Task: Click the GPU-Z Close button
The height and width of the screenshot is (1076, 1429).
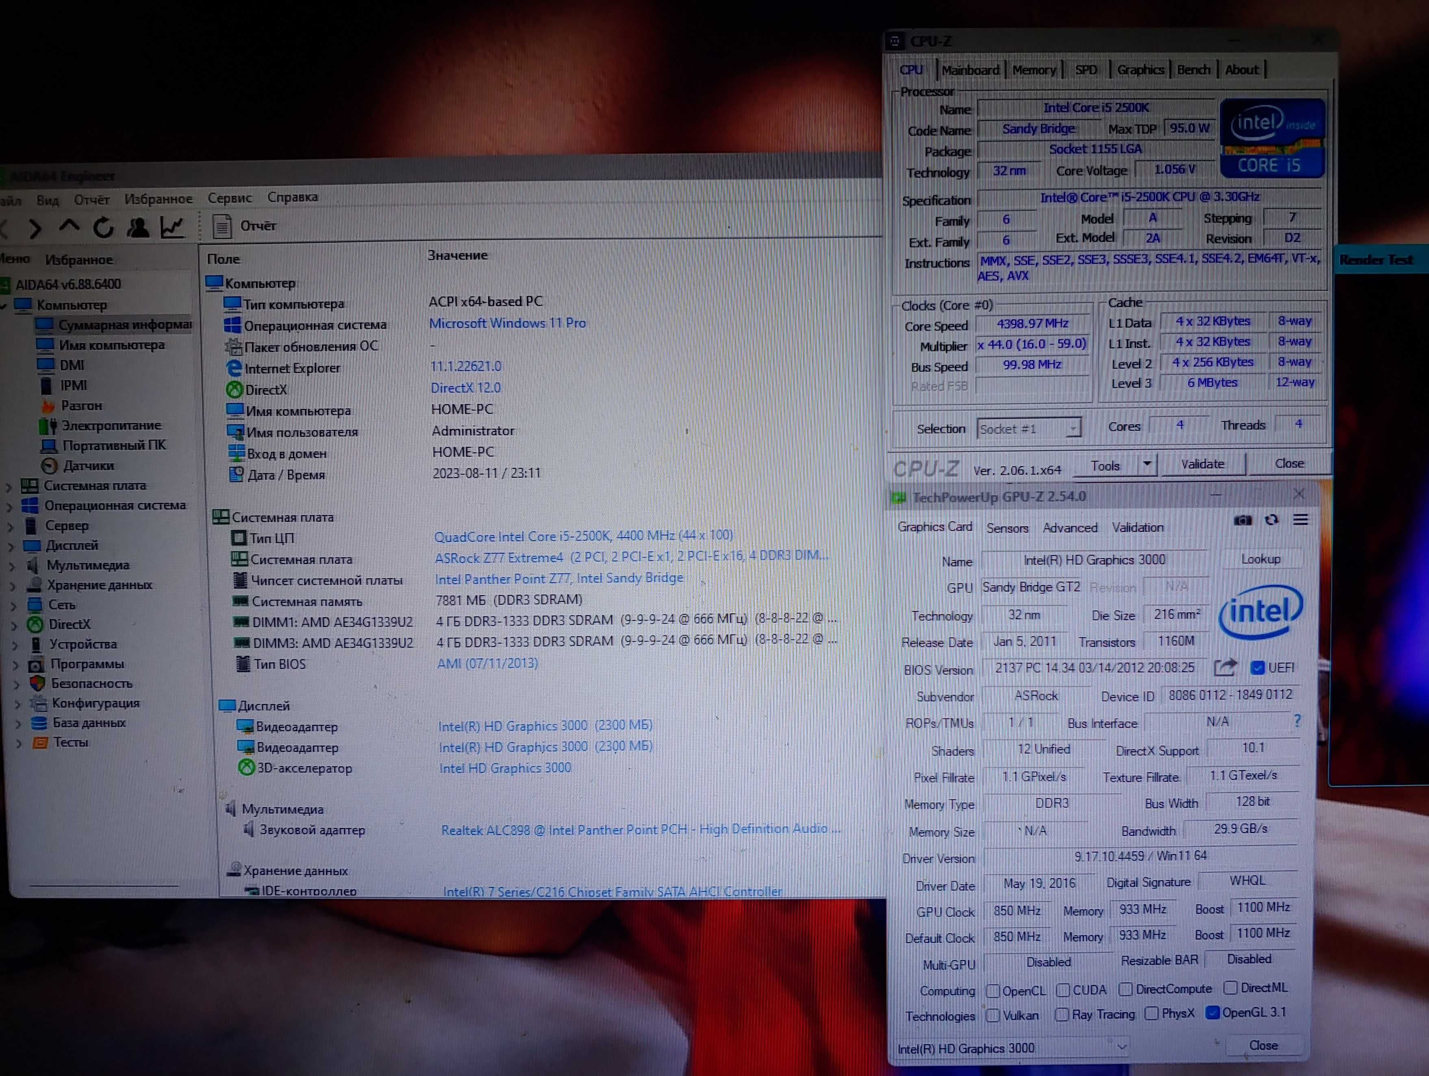Action: (x=1263, y=1045)
